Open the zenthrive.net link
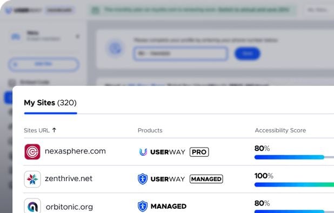This screenshot has height=213, width=334. pyautogui.click(x=69, y=178)
